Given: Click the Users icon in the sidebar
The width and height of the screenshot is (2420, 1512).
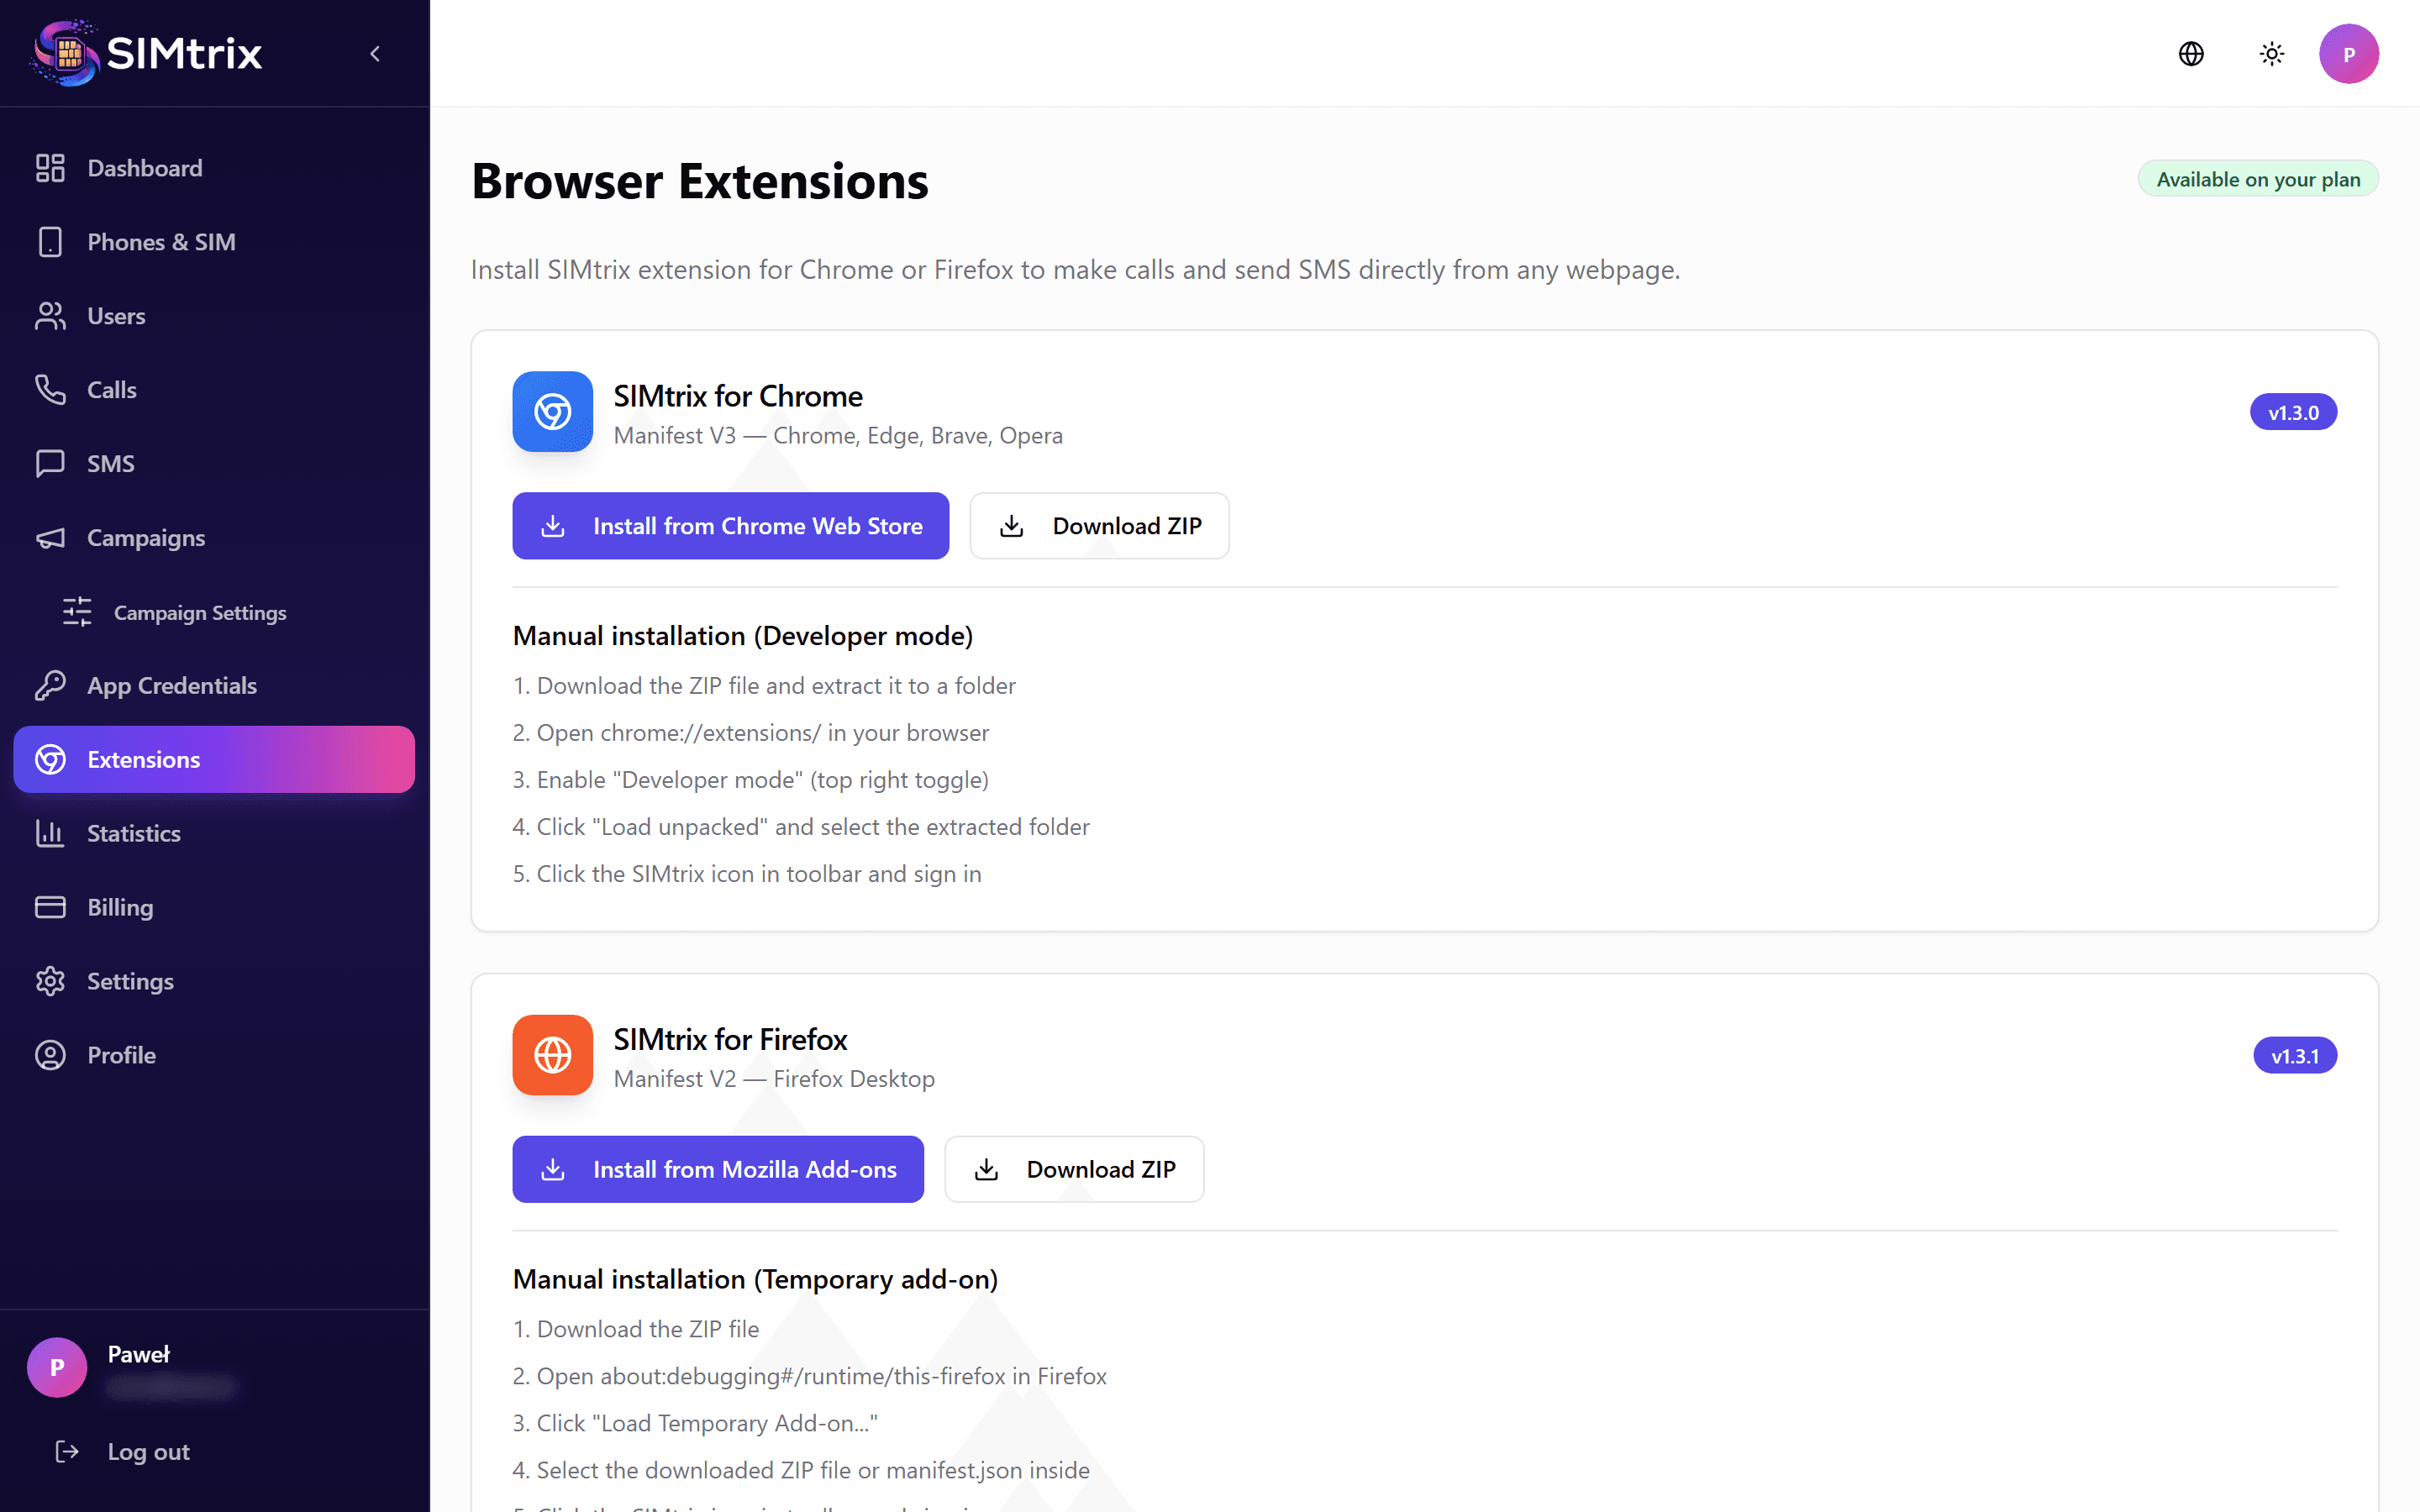Looking at the screenshot, I should tap(50, 315).
